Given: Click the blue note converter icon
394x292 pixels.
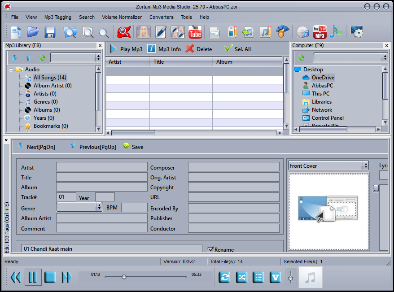Looking at the screenshot, I should [x=336, y=32].
